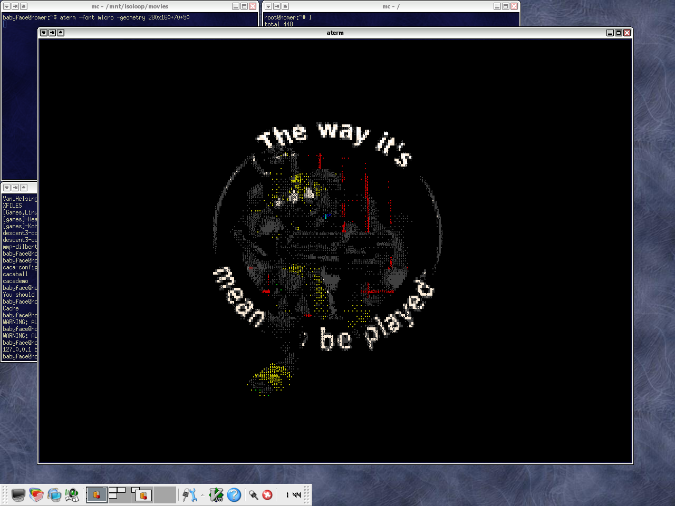Open the window menu of the aterm window

click(44, 33)
